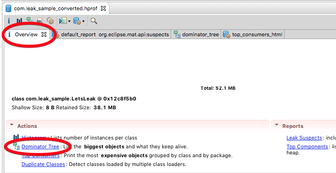Open the Duplicate Classes link
Viewport: 336px width, 173px height.
[x=43, y=164]
